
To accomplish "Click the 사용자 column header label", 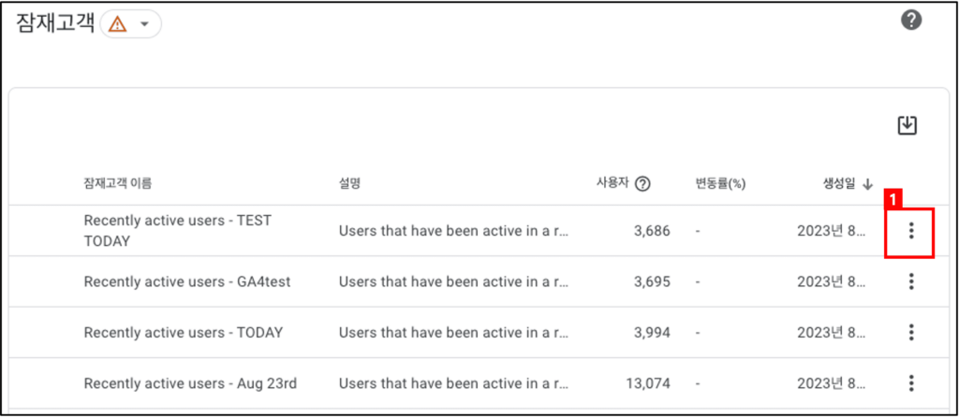I will coord(612,183).
